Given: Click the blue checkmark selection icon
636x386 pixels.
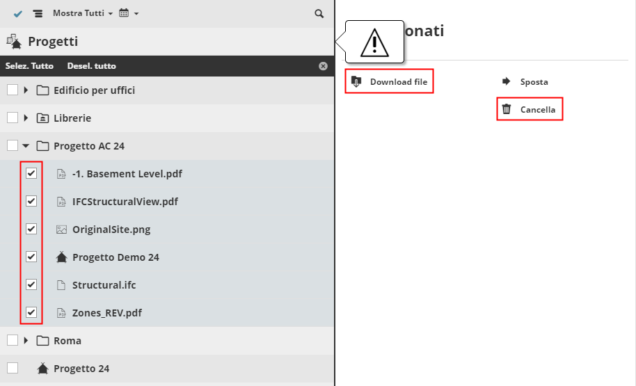Looking at the screenshot, I should [x=18, y=14].
